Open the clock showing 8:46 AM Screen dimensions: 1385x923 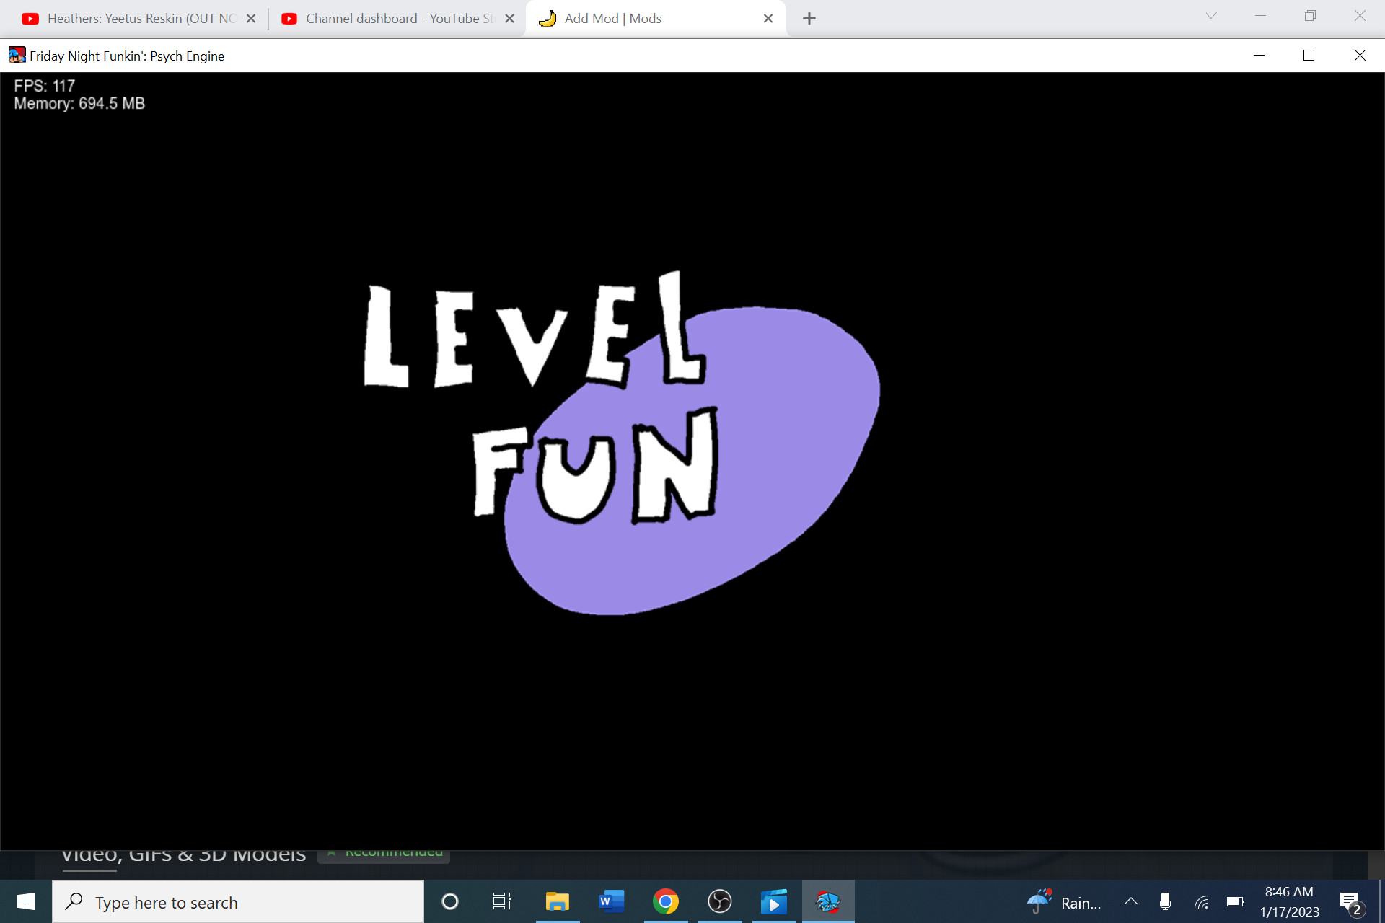click(x=1289, y=901)
